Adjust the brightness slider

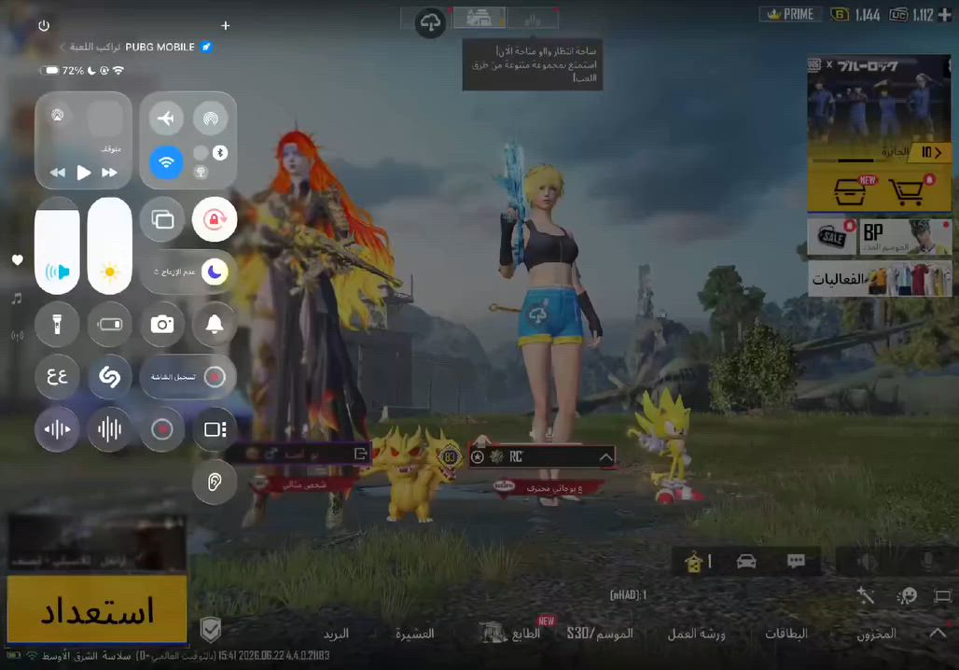(109, 245)
